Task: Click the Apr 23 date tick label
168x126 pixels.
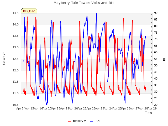Action: 100,108
